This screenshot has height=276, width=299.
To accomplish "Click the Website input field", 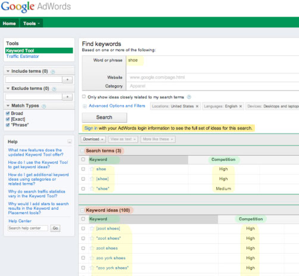I will (x=213, y=77).
